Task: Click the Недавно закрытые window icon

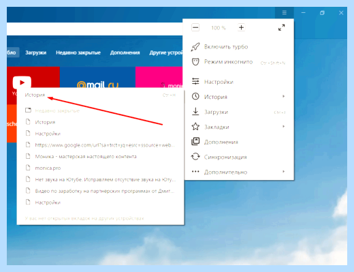Action: pyautogui.click(x=28, y=110)
